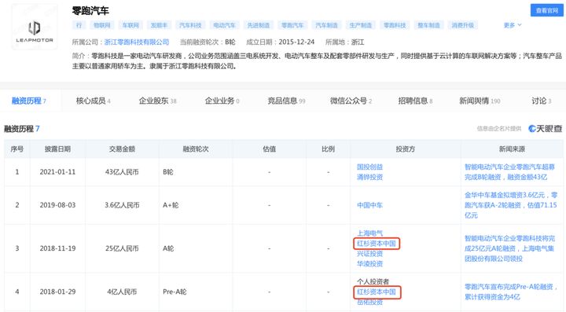
Task: Switch to the 核心成员 tab
Action: pyautogui.click(x=93, y=101)
